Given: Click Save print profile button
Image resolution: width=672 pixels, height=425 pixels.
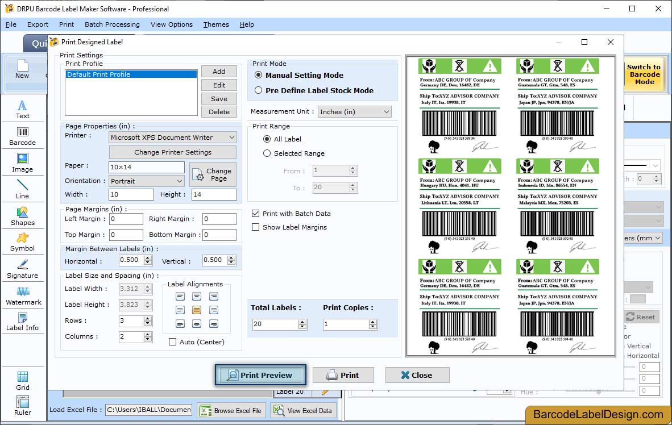Looking at the screenshot, I should (x=218, y=98).
